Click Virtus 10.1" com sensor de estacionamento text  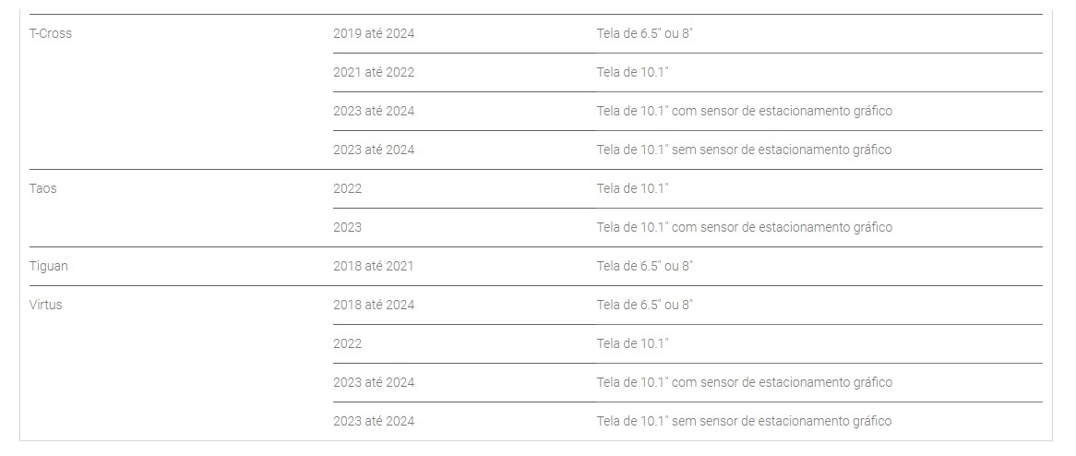[745, 382]
